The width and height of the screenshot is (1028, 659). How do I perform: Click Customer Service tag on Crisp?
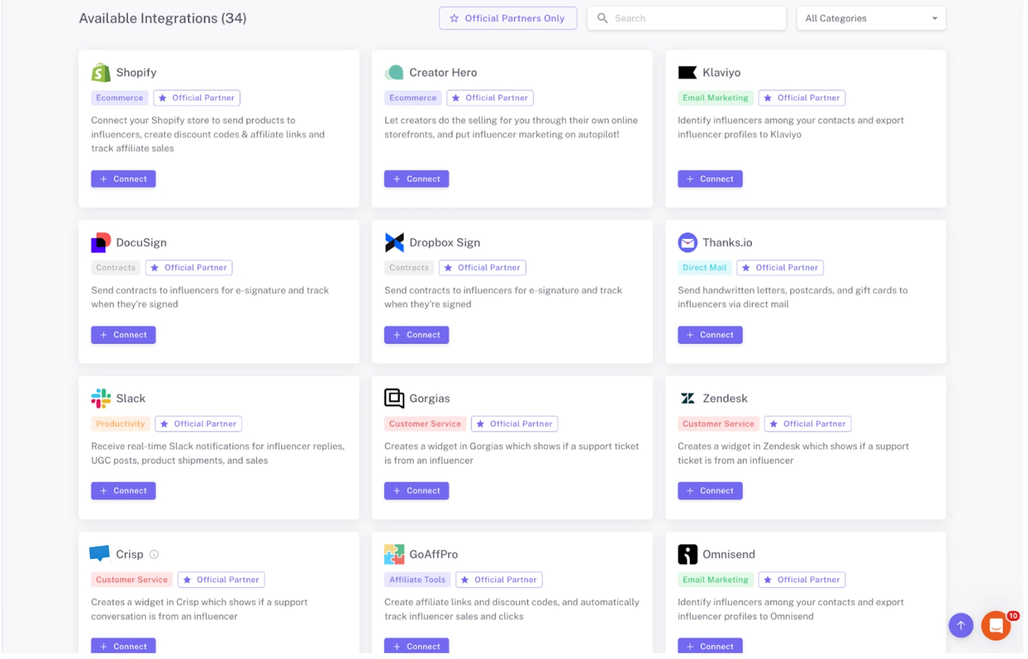(x=132, y=580)
